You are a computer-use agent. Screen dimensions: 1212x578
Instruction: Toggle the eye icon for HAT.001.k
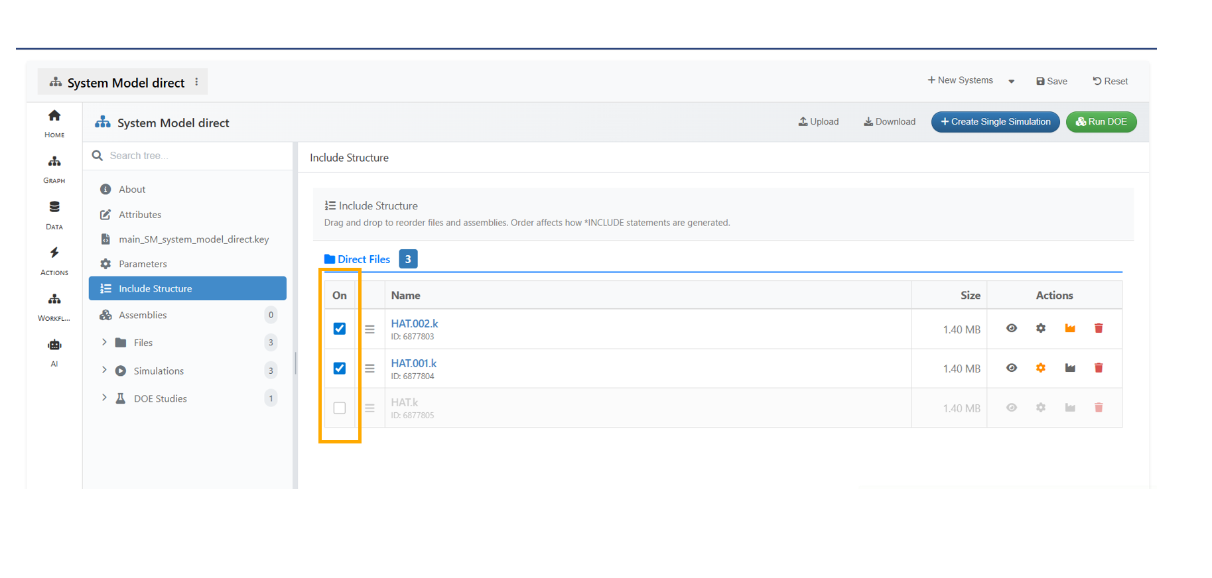pos(1011,368)
